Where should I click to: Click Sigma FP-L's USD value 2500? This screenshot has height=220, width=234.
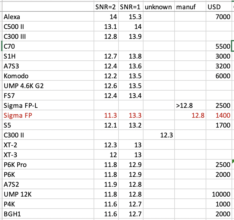219,105
